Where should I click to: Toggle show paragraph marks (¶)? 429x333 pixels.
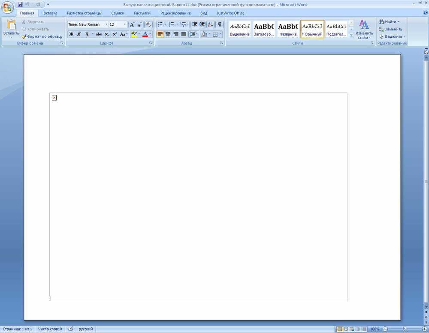click(x=220, y=24)
